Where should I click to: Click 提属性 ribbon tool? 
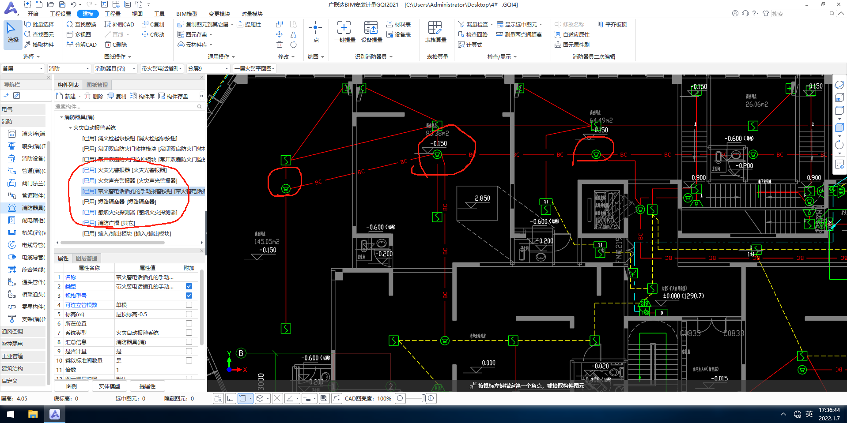tap(249, 24)
